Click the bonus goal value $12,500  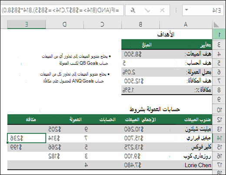tap(140, 81)
